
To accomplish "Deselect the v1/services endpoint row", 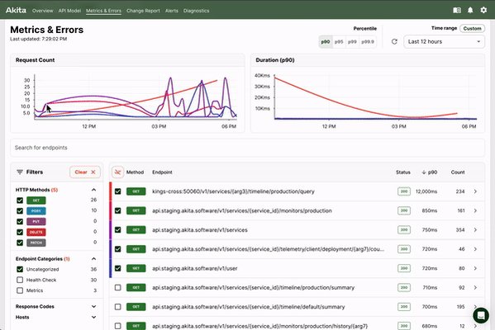I will point(117,230).
